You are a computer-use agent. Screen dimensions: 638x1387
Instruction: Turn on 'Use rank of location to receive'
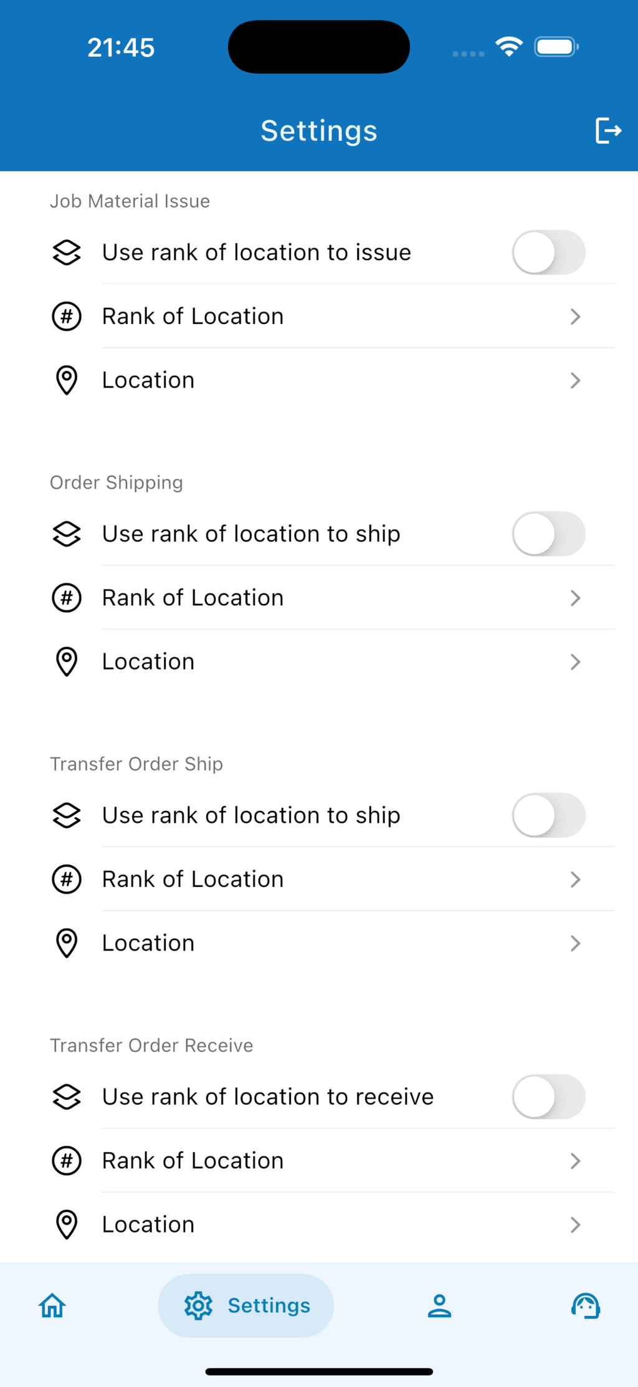548,1097
